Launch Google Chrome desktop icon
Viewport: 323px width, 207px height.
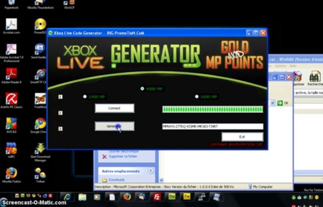(40, 125)
